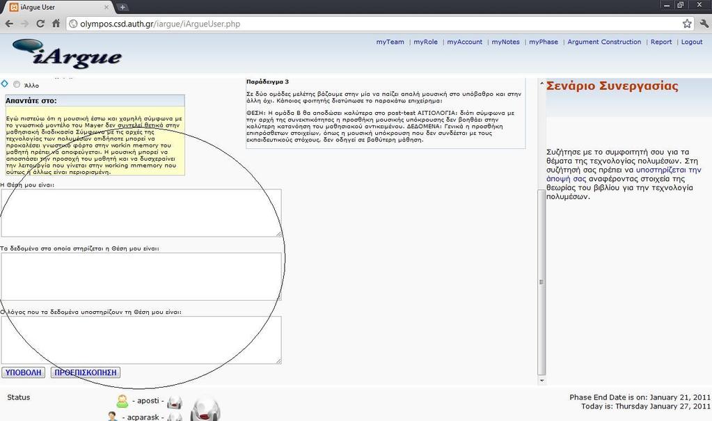Viewport: 712px width, 421px height.
Task: Click 'Today is: Thursday January 27, 2011'
Action: click(646, 406)
